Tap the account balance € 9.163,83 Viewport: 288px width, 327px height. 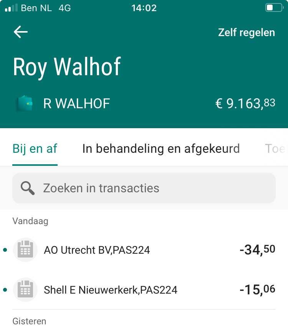245,103
